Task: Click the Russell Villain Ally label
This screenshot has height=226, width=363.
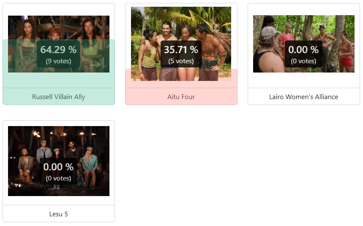Action: [x=59, y=97]
